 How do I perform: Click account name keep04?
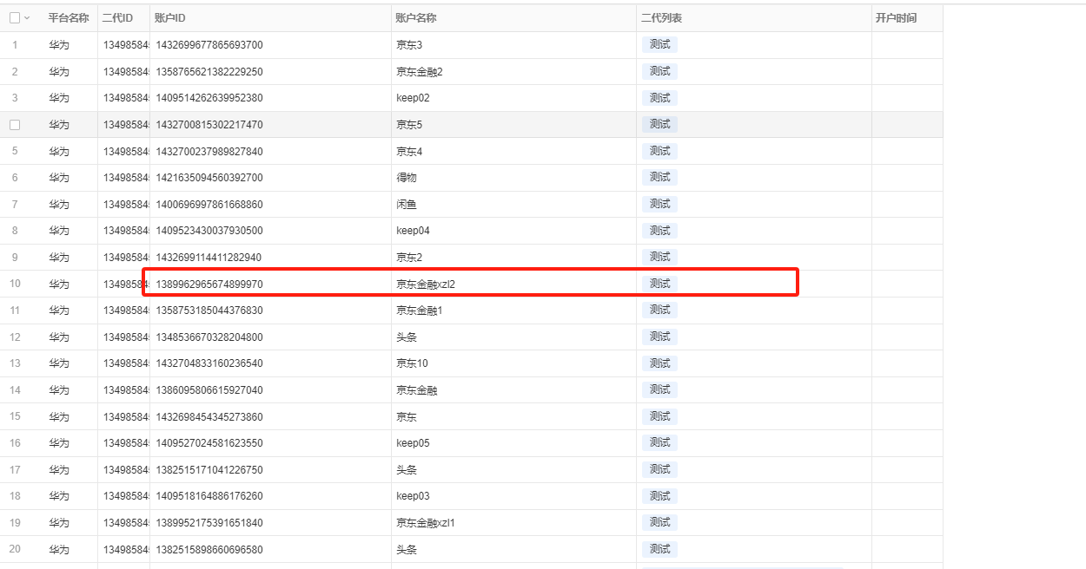coord(413,231)
